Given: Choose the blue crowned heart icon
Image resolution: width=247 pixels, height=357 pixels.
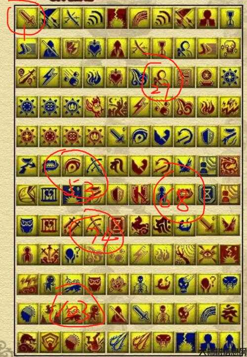Looking at the screenshot, I should pyautogui.click(x=94, y=48).
